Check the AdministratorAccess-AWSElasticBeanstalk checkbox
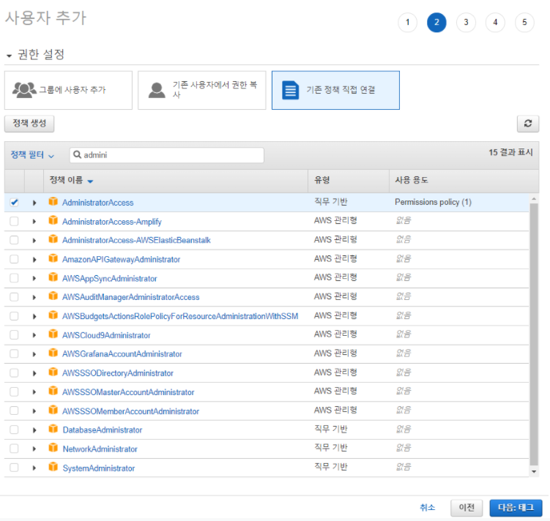The width and height of the screenshot is (550, 521). [14, 240]
